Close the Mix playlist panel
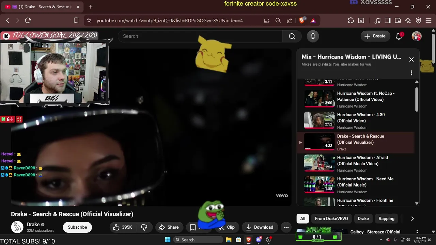The image size is (436, 245). (411, 60)
